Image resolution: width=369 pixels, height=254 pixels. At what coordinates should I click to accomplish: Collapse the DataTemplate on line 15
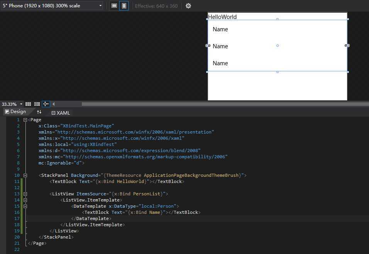point(25,206)
